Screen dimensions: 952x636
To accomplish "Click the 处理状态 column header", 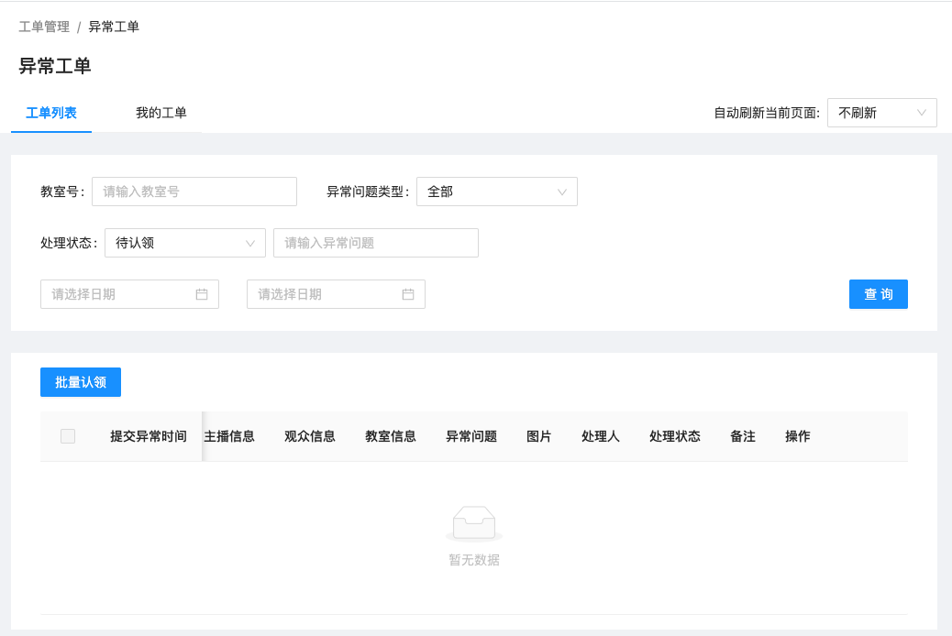I will coord(675,436).
